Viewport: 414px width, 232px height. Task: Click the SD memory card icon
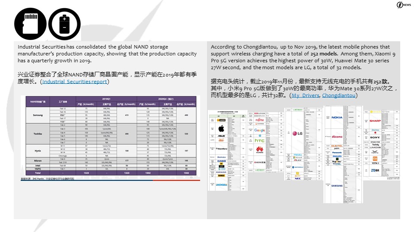pyautogui.click(x=30, y=24)
